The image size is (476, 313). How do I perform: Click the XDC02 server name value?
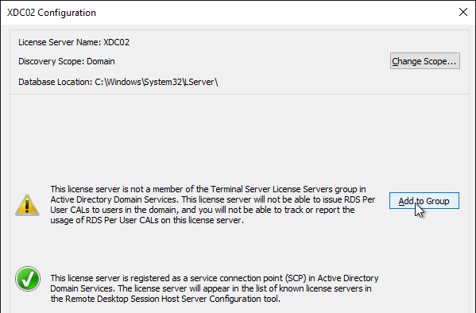coord(117,42)
